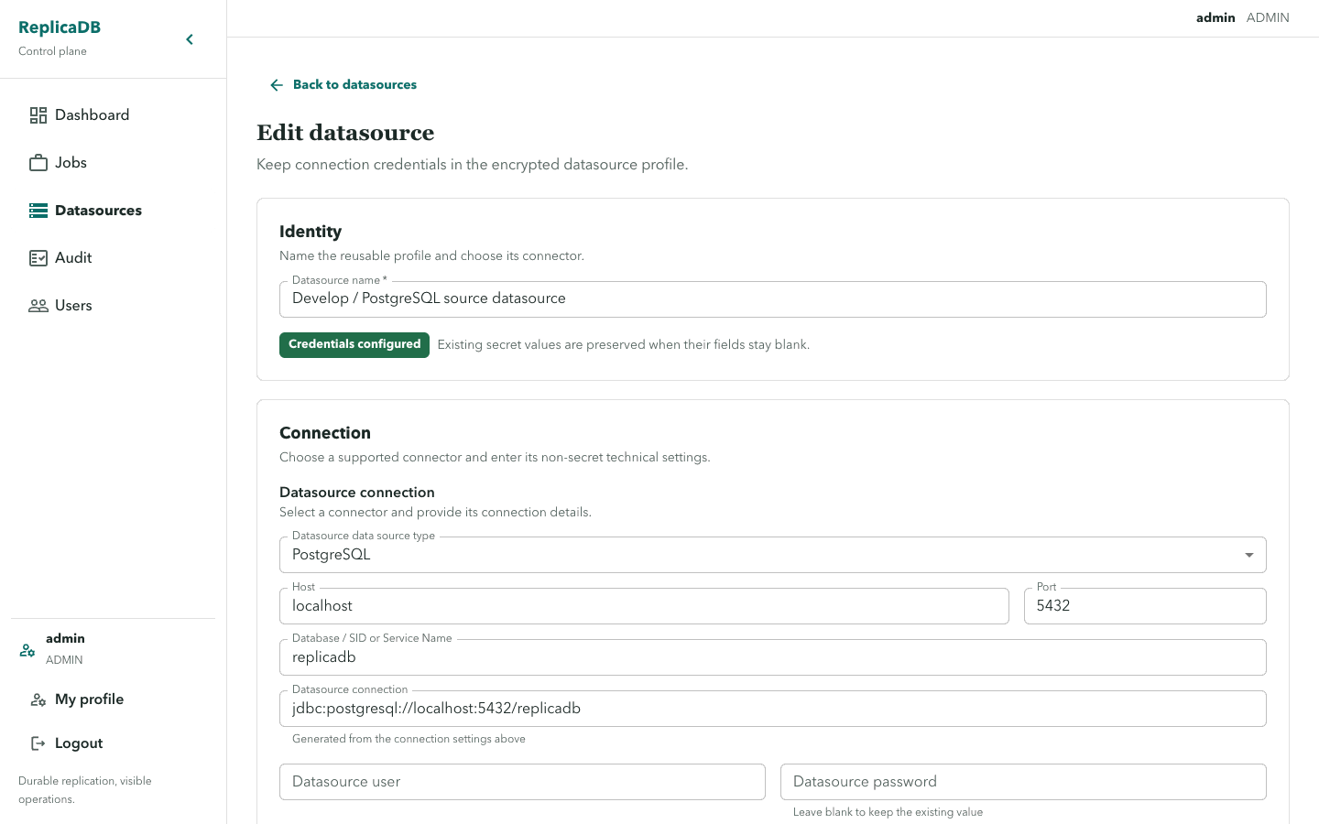Screen dimensions: 1319x824
Task: Open the Jobs menu item
Action: point(114,163)
